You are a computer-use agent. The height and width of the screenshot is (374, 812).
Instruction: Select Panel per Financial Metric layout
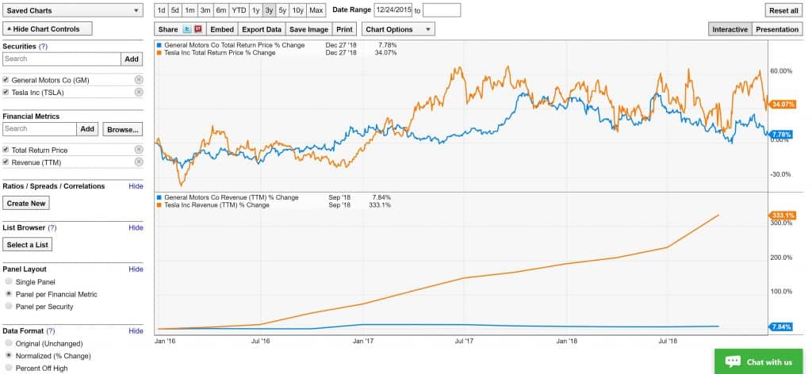(x=8, y=294)
